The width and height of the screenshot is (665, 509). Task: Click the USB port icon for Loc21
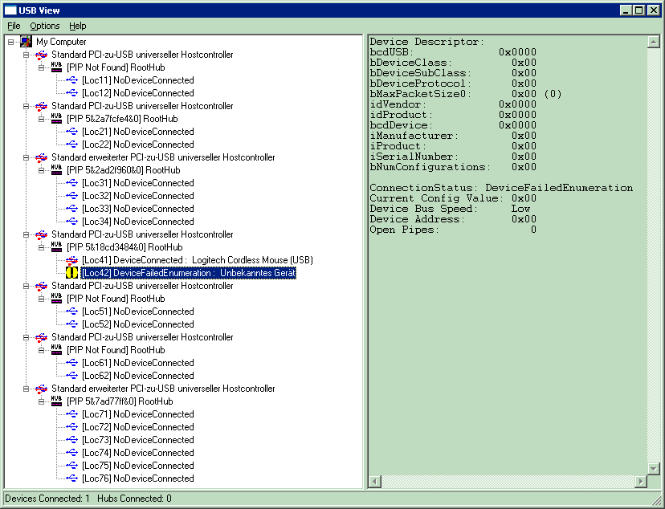pyautogui.click(x=72, y=132)
